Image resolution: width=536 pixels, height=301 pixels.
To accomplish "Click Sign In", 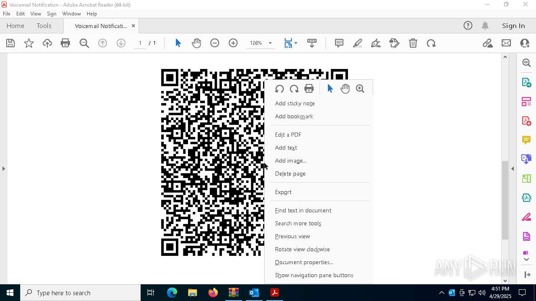I will pos(513,26).
